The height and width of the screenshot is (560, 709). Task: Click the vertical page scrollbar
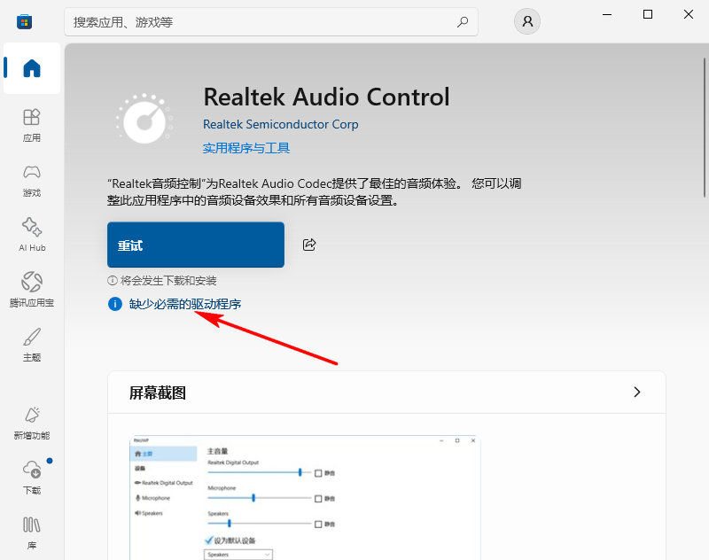704,128
